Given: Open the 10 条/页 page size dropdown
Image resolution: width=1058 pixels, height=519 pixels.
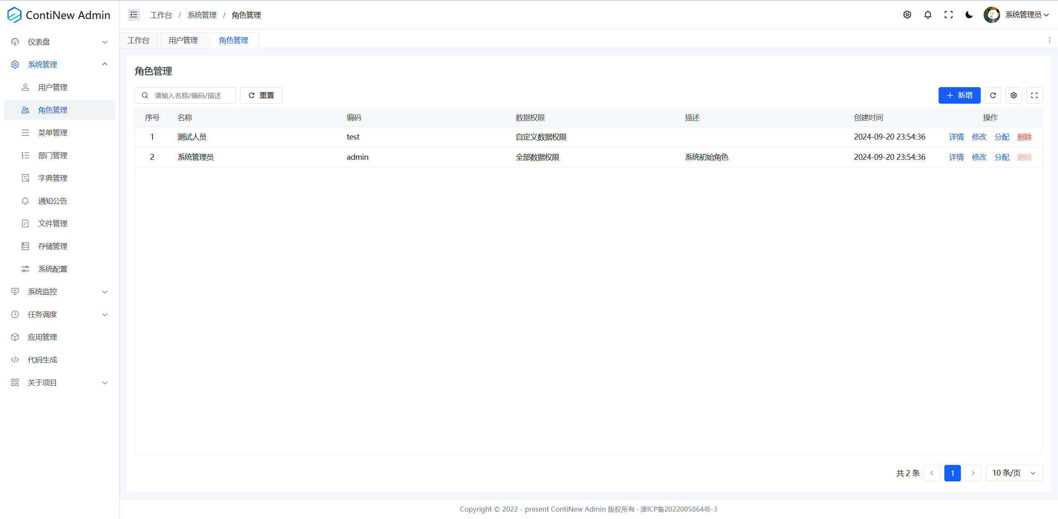Looking at the screenshot, I should pos(1014,473).
